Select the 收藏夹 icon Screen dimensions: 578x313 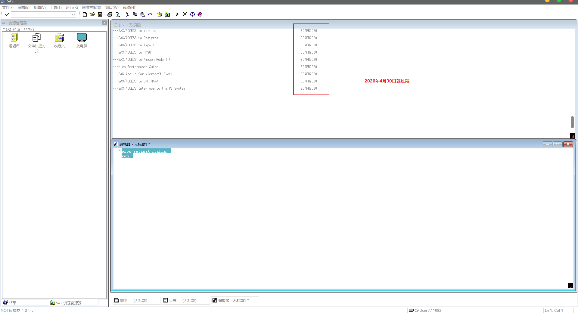coord(59,41)
